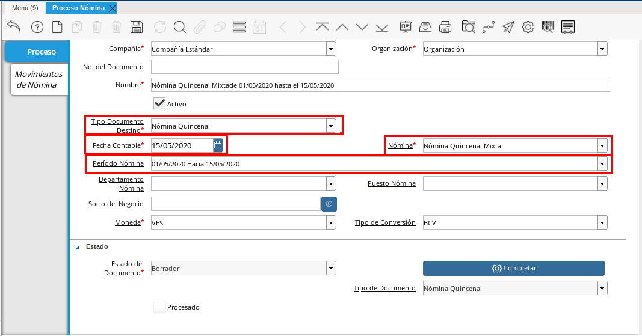Open the chat bubbles icon
Viewport: 642px width, 336px height.
click(x=220, y=27)
